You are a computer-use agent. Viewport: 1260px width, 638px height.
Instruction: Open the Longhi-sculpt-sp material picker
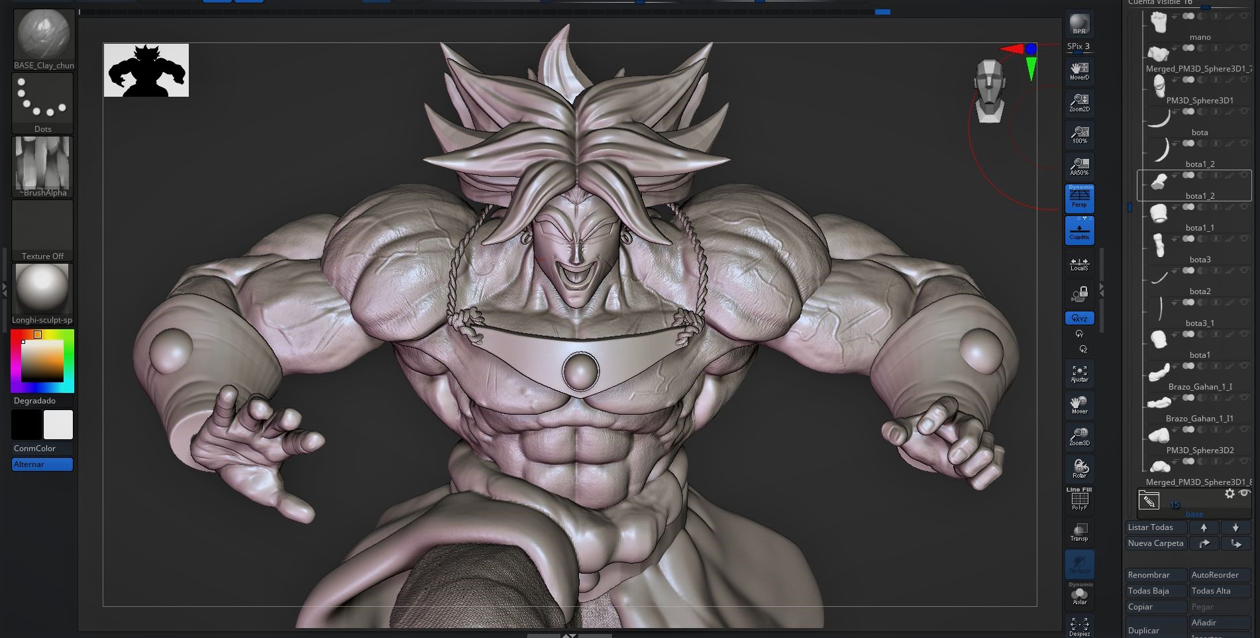pos(43,293)
